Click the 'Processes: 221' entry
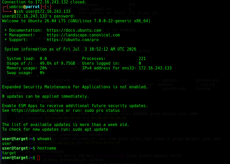 114,59
